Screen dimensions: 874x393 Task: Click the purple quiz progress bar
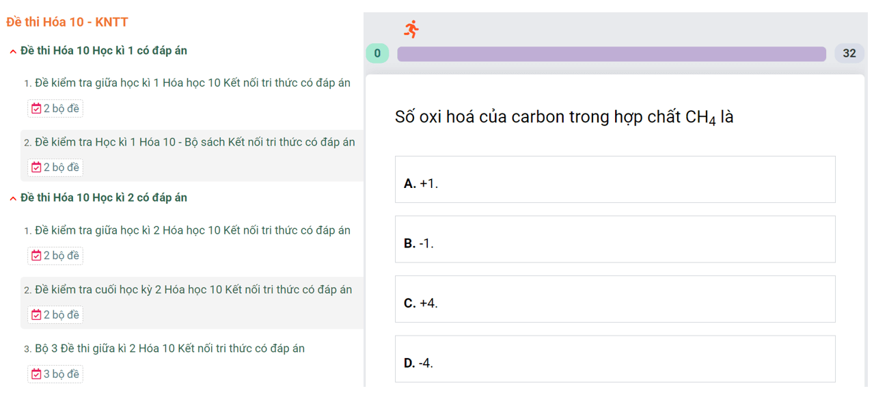point(612,54)
